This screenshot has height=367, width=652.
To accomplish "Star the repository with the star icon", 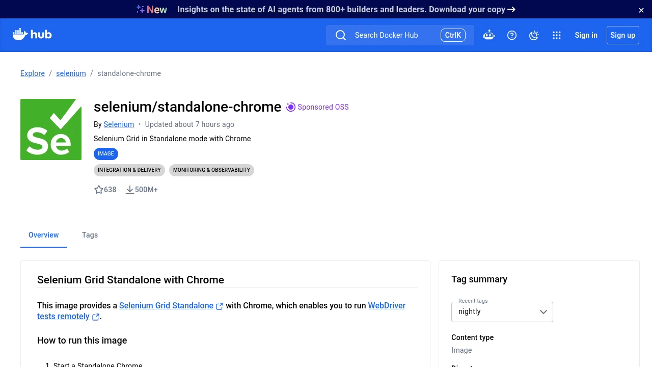I will point(99,190).
